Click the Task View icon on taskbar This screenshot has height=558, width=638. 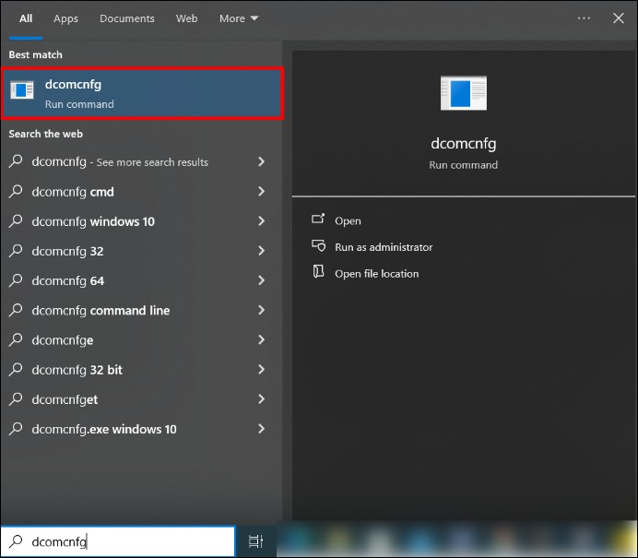pyautogui.click(x=256, y=542)
